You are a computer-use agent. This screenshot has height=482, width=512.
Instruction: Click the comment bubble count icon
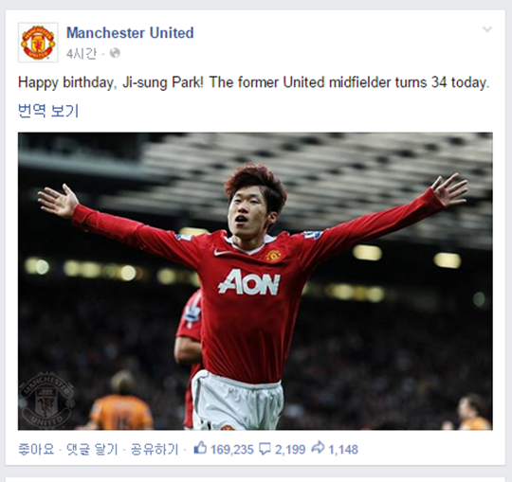pos(265,449)
